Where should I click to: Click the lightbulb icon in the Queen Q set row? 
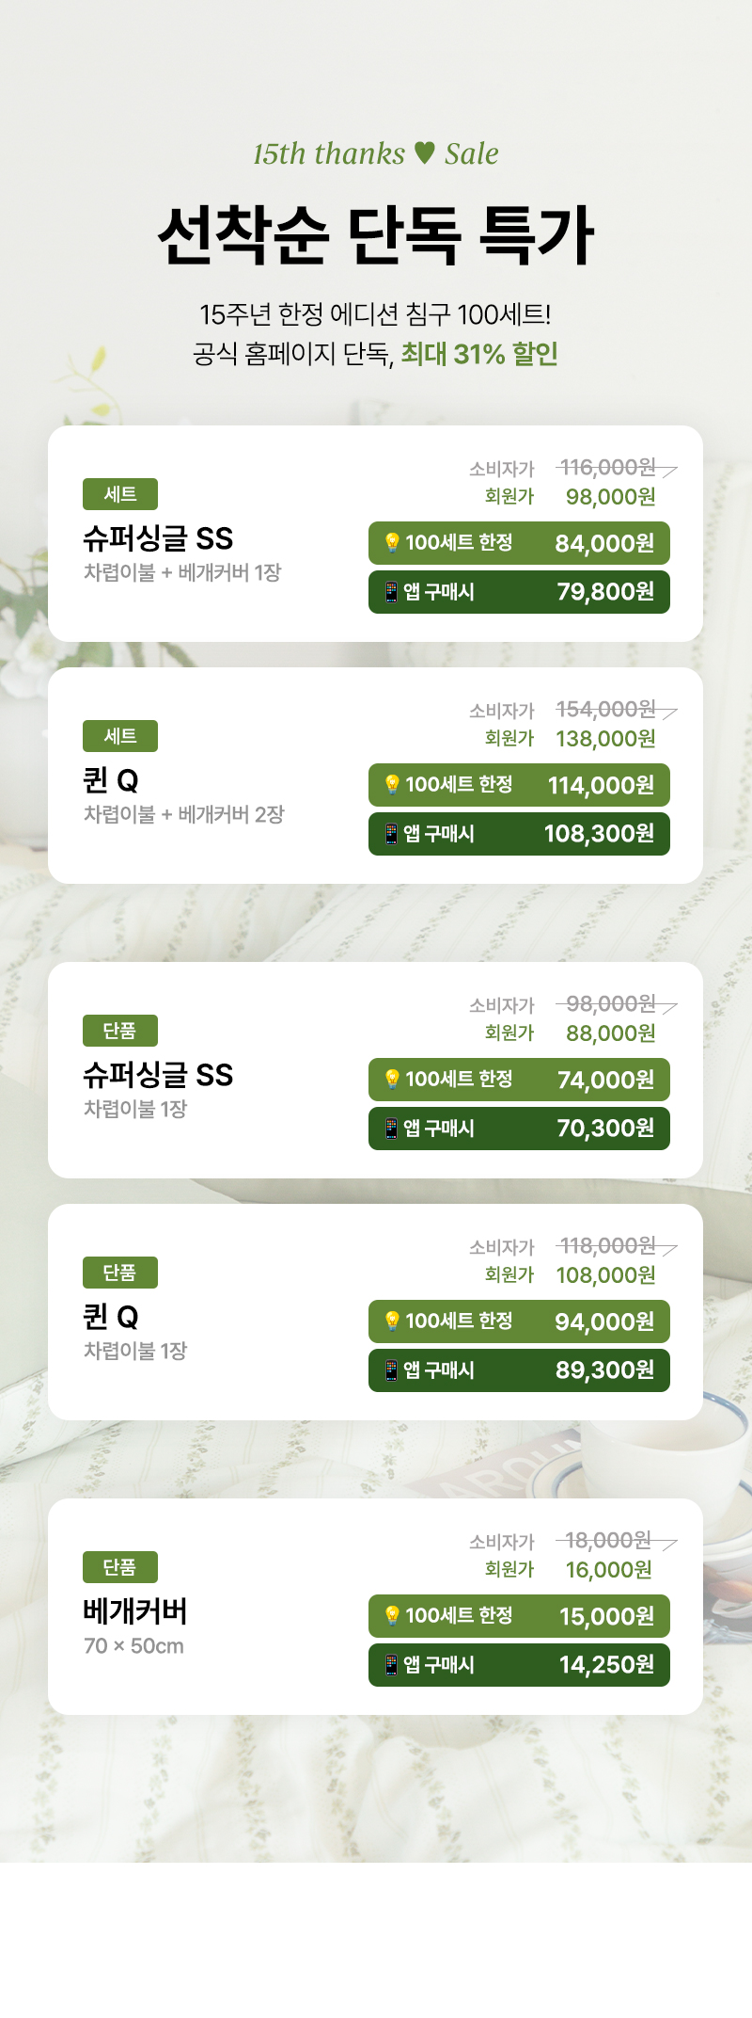coord(392,785)
